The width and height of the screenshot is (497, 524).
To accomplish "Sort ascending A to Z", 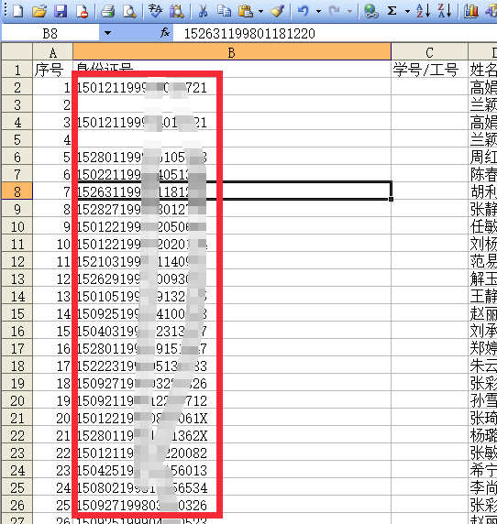I will pos(424,11).
